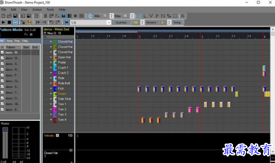Open the Tools menu
Viewport: 275px width, 163px height.
50,9
